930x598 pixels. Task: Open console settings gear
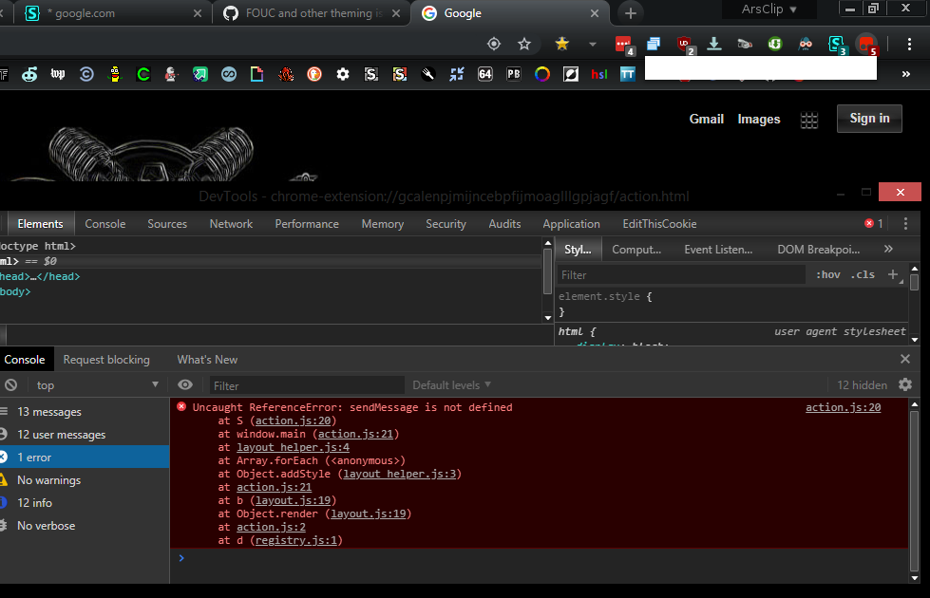pos(905,384)
